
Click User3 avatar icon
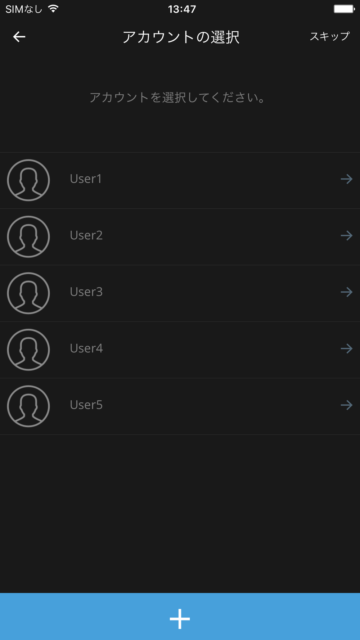28,293
